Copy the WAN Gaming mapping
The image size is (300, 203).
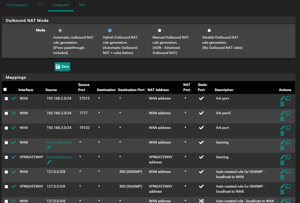coord(288,142)
